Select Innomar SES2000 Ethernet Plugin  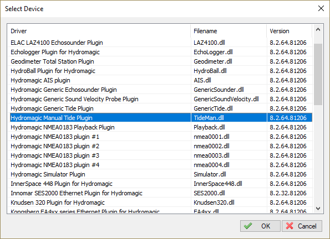[77, 193]
